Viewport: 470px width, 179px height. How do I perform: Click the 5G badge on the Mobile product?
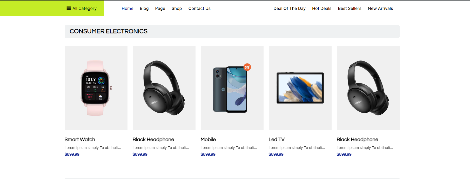click(x=247, y=67)
